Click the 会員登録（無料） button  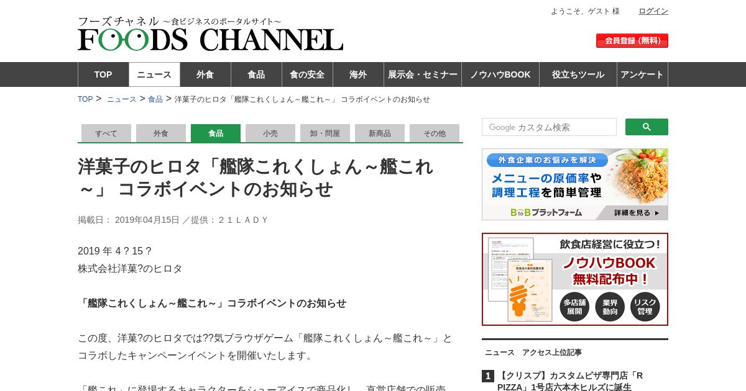click(x=632, y=40)
